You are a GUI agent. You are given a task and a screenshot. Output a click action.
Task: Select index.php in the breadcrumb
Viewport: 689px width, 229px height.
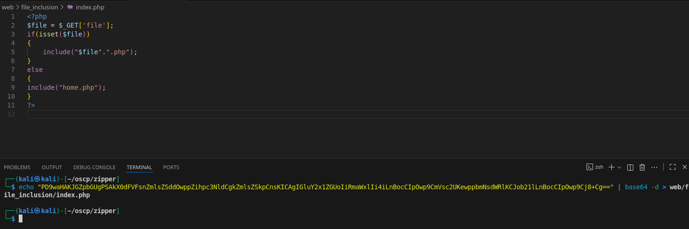(90, 7)
